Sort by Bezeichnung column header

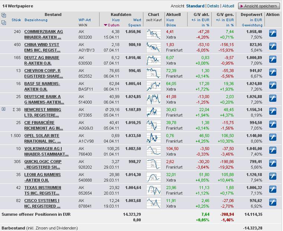pos(36,20)
